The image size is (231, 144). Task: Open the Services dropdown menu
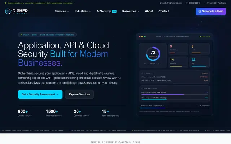pyautogui.click(x=62, y=11)
